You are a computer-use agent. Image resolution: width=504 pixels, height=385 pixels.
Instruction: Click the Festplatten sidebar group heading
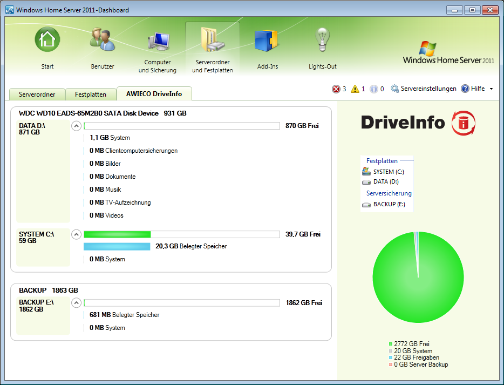(x=382, y=161)
